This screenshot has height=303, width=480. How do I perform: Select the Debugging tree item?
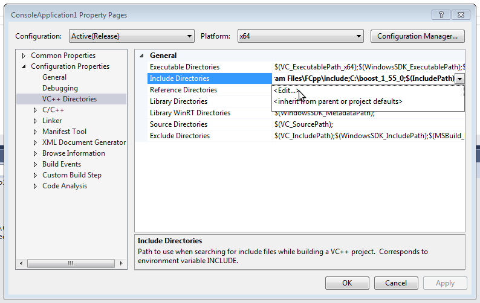60,88
